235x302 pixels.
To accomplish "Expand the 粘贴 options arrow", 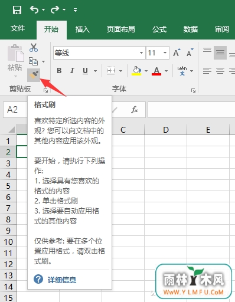I will (x=15, y=76).
